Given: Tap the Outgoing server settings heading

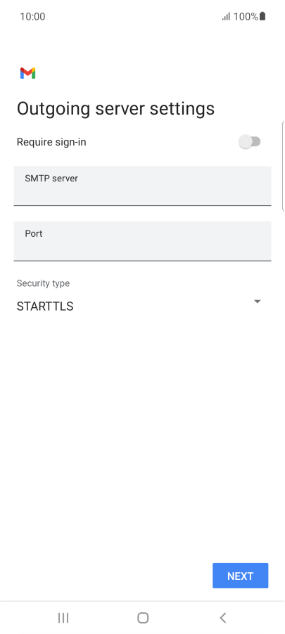Looking at the screenshot, I should (115, 109).
